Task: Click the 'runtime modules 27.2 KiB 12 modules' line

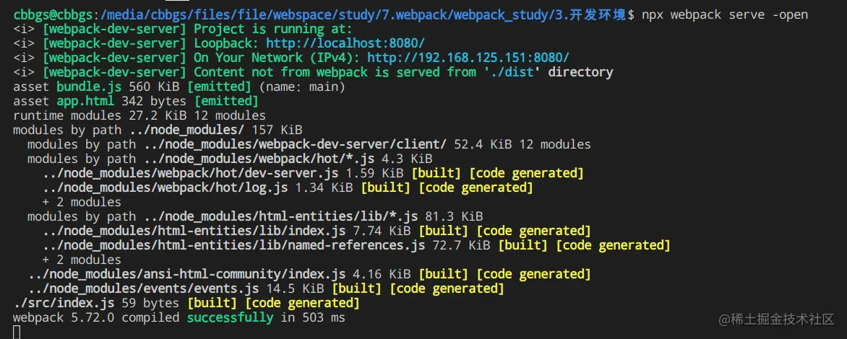Action: [139, 115]
